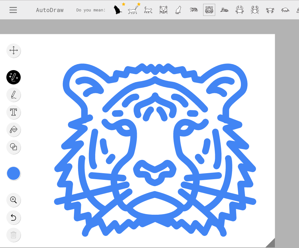Pick the lying tiger suggestion
This screenshot has width=299, height=248.
[224, 10]
